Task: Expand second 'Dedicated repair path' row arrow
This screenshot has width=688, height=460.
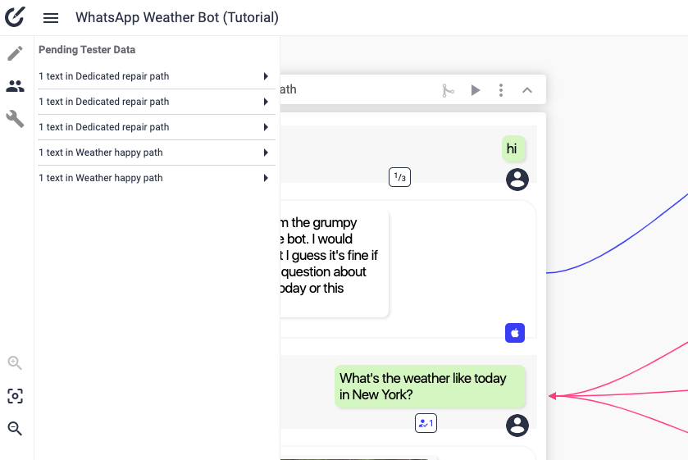Action: (266, 102)
